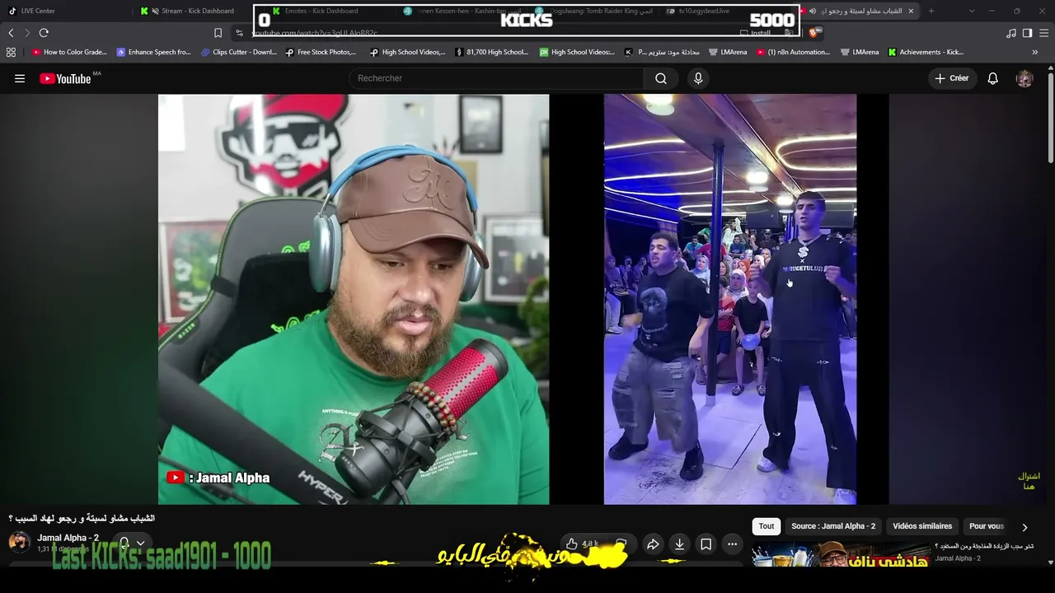Screen dimensions: 1055x593
Task: Open How to Color Grade bookmark
Action: click(69, 52)
